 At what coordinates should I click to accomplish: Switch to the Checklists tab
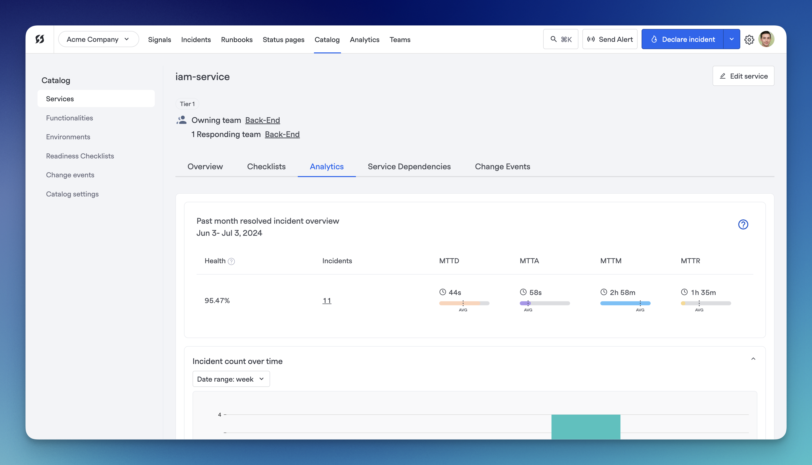click(x=266, y=167)
